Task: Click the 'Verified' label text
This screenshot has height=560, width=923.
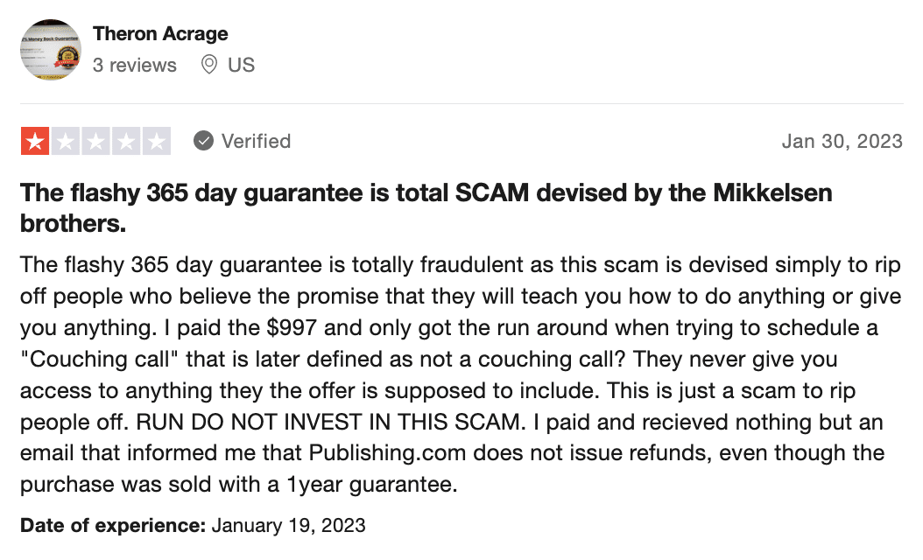Action: tap(256, 141)
